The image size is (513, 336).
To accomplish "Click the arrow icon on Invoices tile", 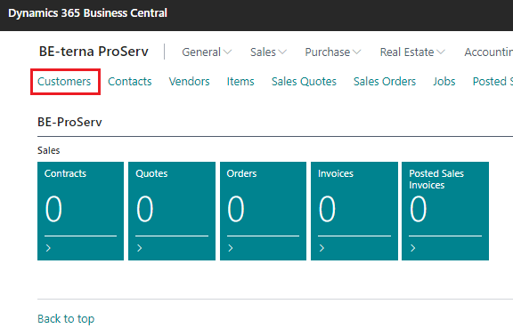I will (322, 248).
